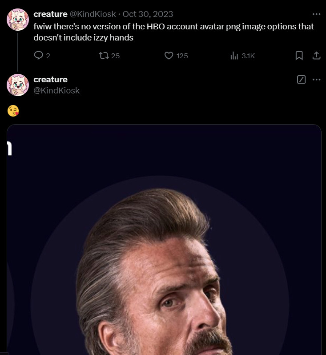Repost the tweet with 25 reposts
This screenshot has width=326, height=355.
point(104,56)
